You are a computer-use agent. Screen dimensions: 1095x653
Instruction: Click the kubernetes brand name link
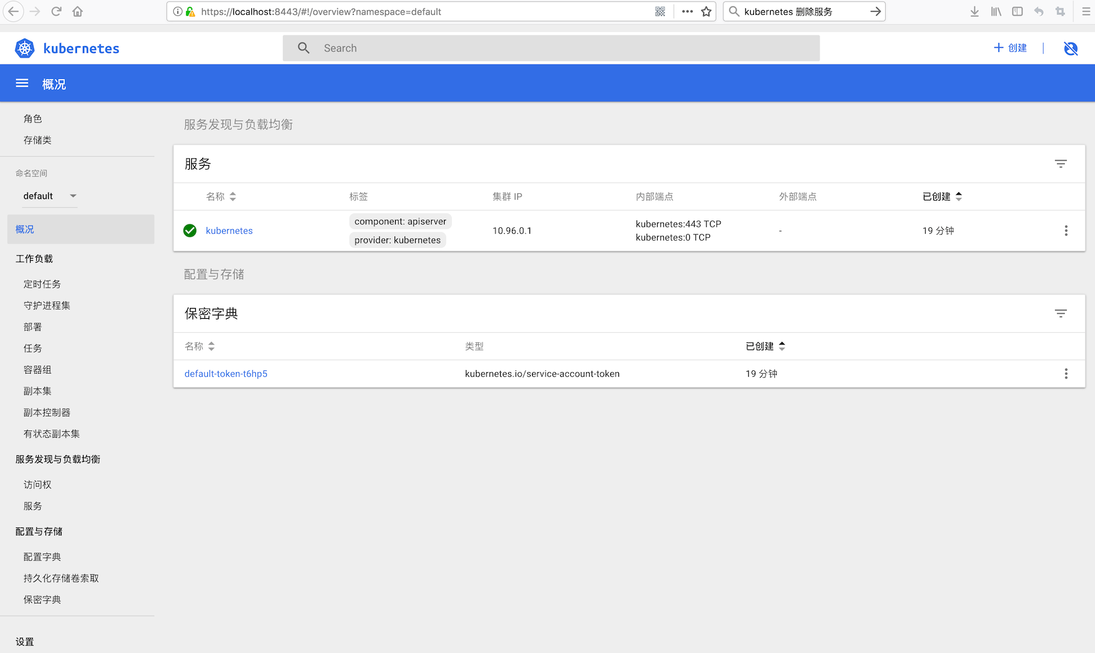tap(82, 48)
